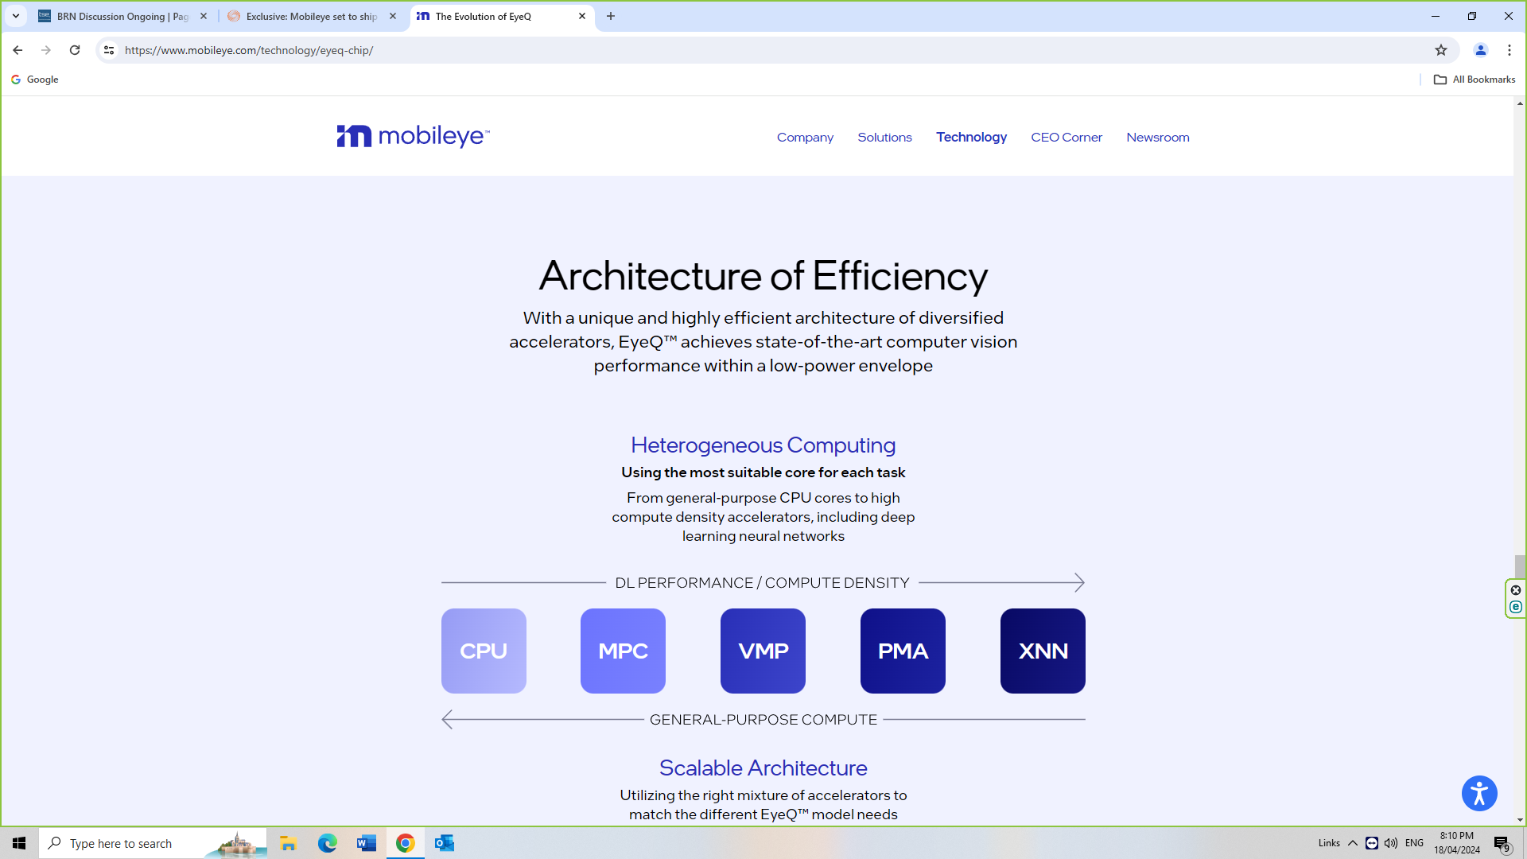Select the VMP accelerator tile
Image resolution: width=1527 pixels, height=859 pixels.
click(x=763, y=651)
